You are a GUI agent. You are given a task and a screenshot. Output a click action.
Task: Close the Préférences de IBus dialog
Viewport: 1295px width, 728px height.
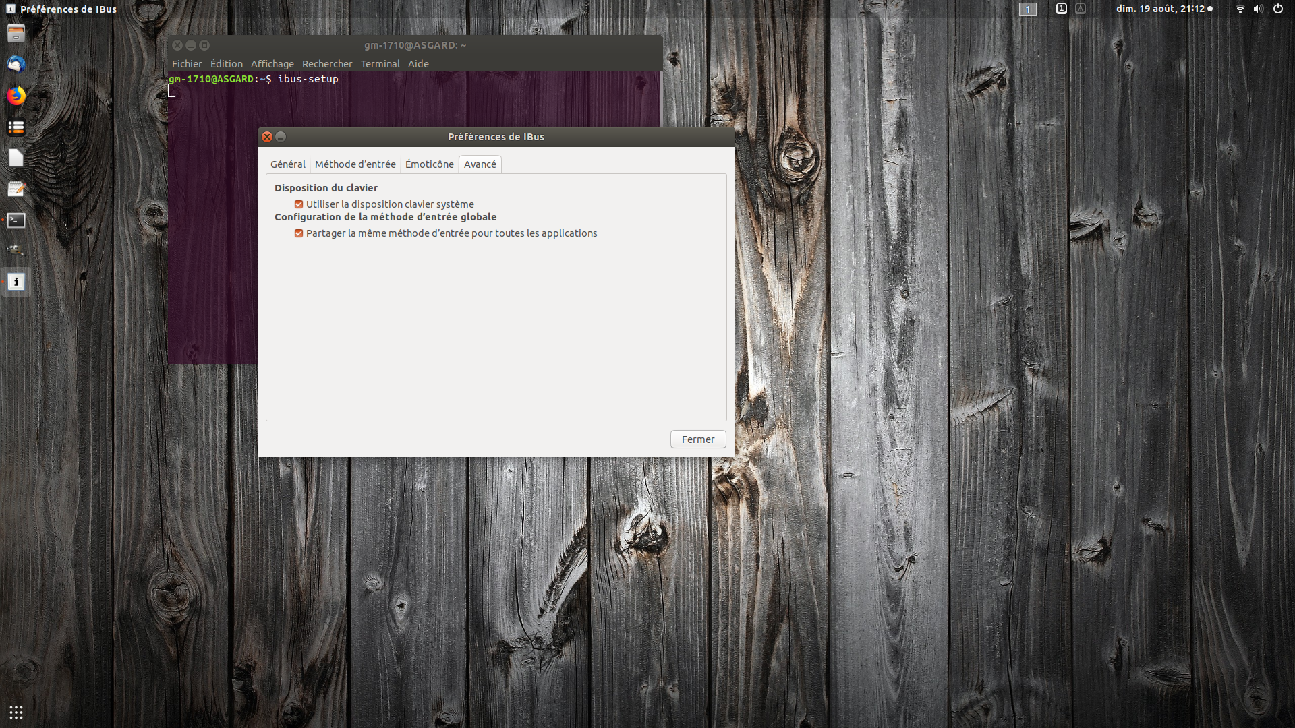pos(267,137)
